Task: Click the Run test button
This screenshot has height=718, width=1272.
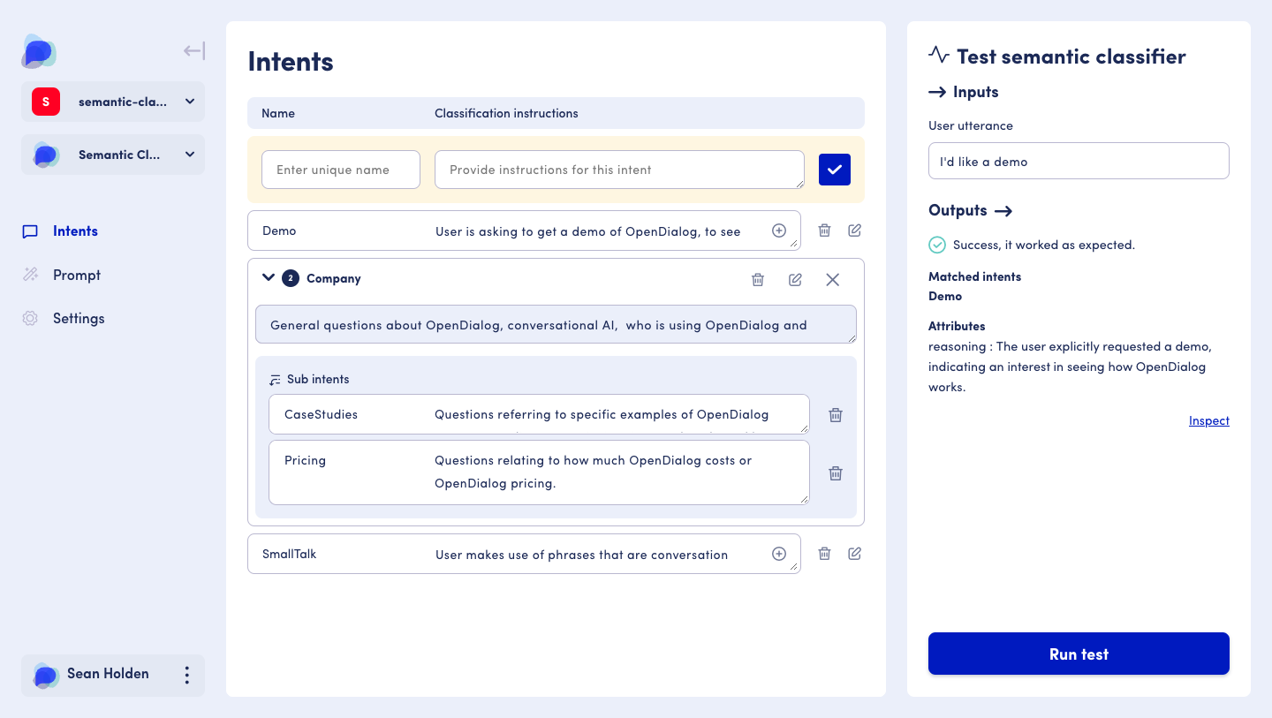Action: tap(1078, 654)
